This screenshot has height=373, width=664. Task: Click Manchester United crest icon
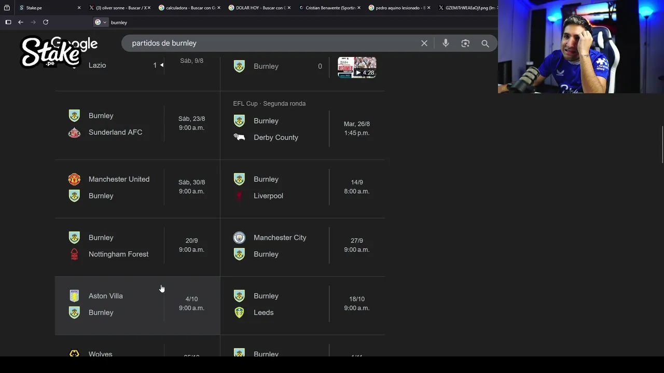[x=74, y=179]
